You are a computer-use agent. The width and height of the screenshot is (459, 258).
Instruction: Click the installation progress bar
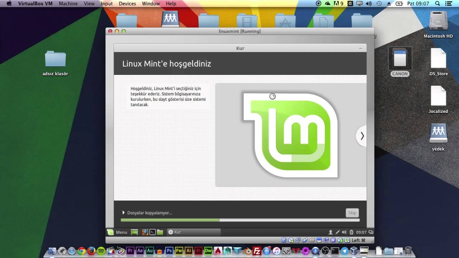pyautogui.click(x=240, y=220)
